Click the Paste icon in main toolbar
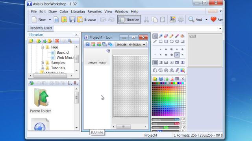This screenshot has width=252, height=141. pos(163,20)
